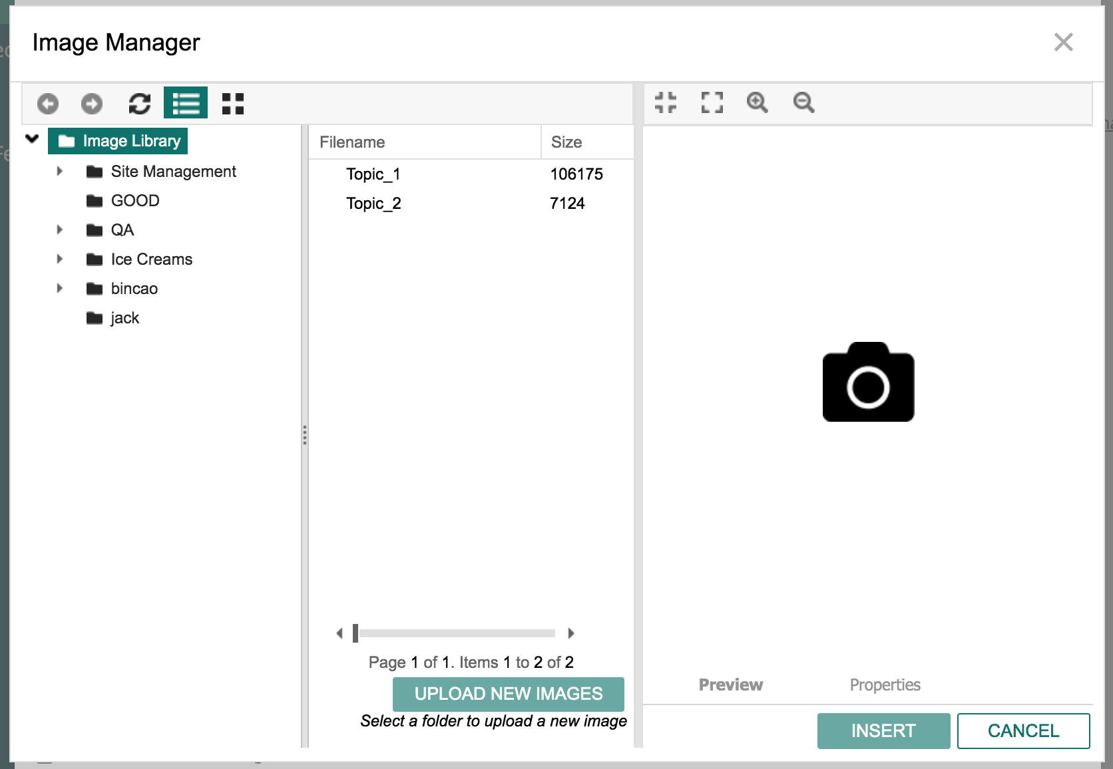Zoom out of the image preview
1113x769 pixels.
[x=803, y=103]
